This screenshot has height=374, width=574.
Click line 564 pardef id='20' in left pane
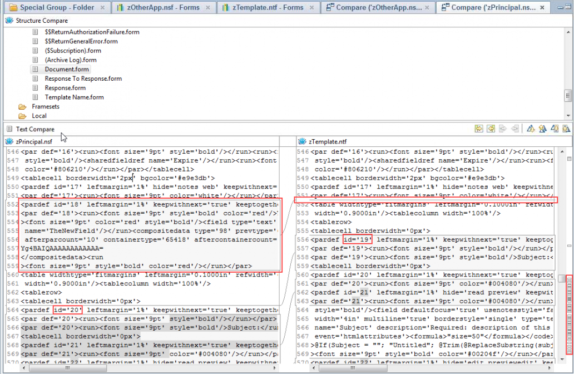click(x=149, y=310)
